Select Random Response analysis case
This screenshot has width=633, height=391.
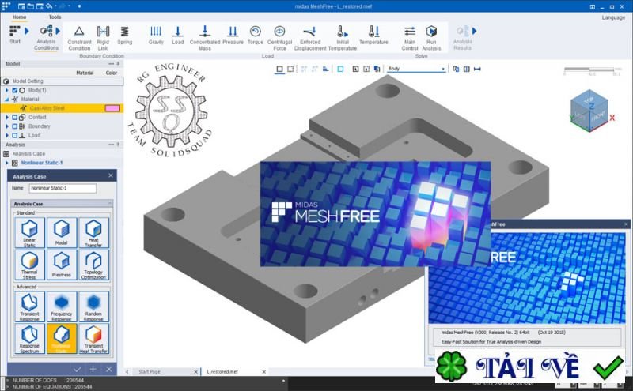93,306
